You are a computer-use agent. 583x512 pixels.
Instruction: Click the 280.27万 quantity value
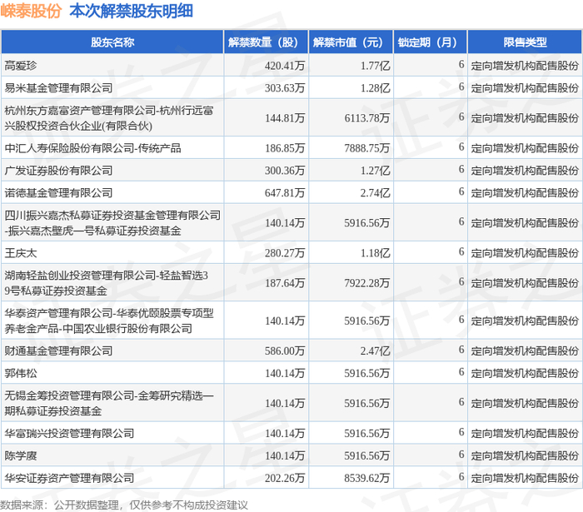tap(285, 253)
